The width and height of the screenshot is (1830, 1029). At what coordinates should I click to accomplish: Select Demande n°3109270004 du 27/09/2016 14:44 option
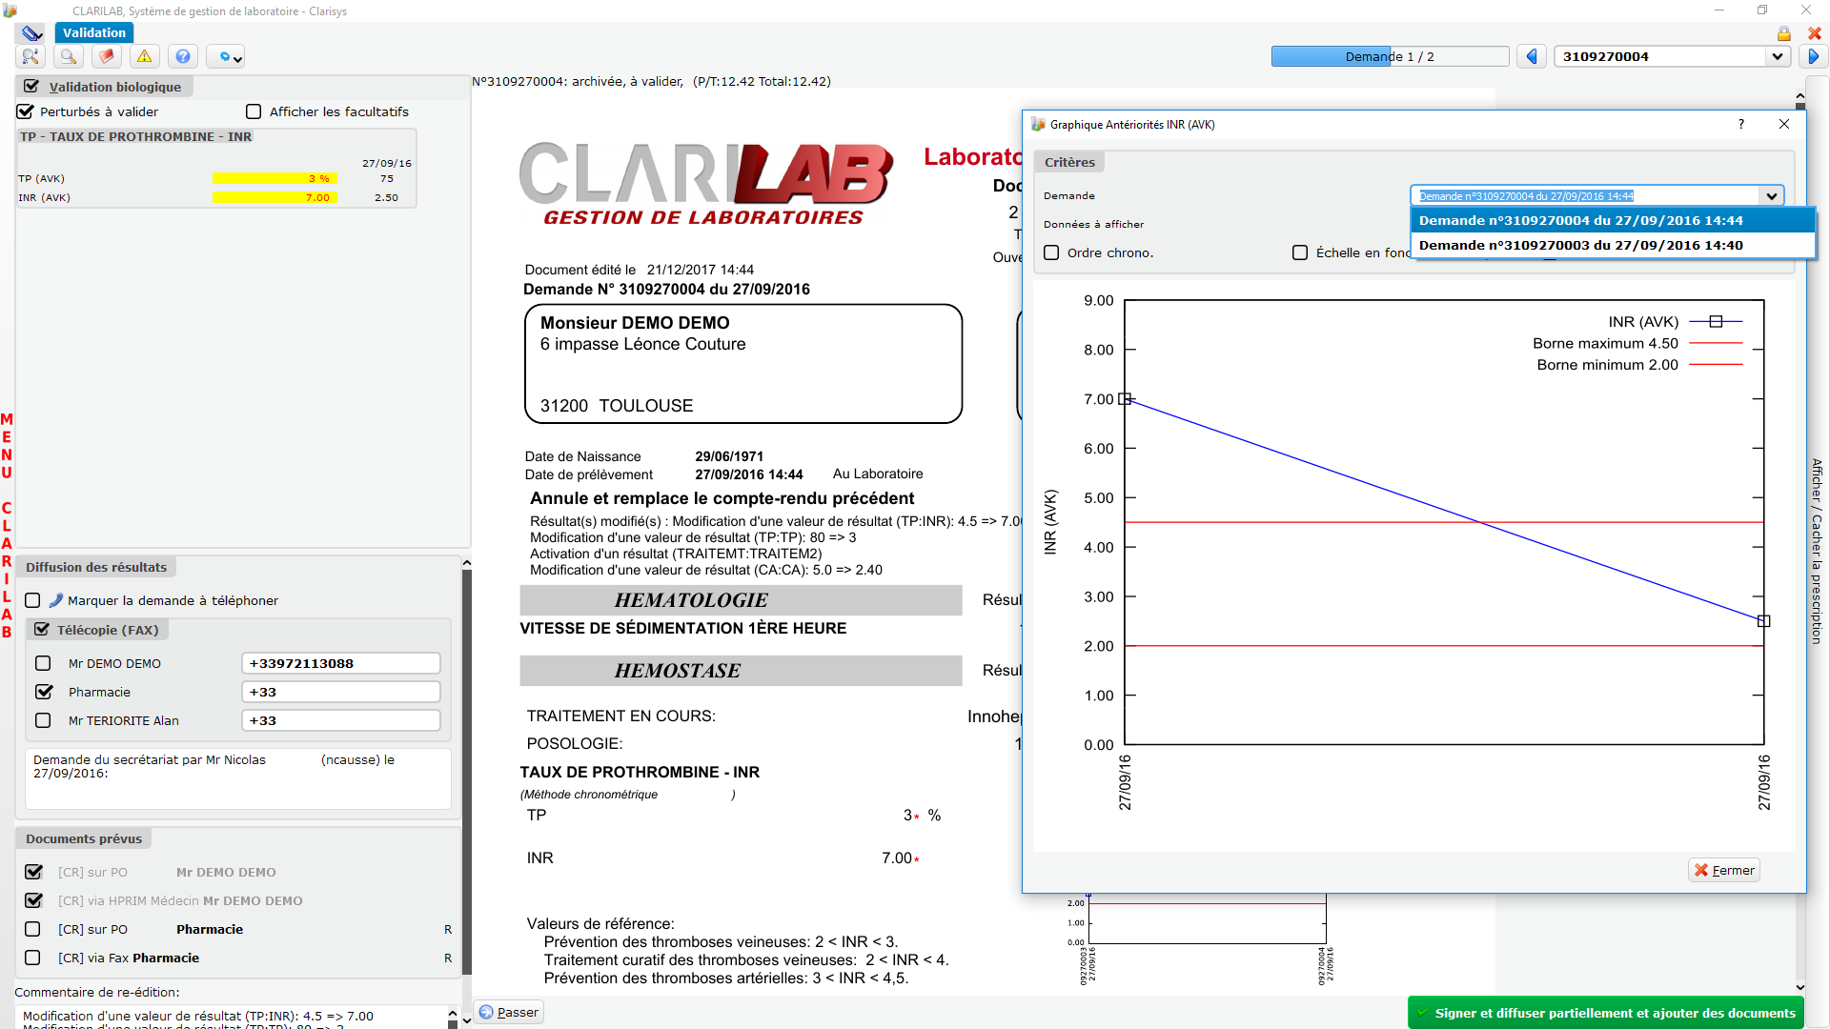1613,220
